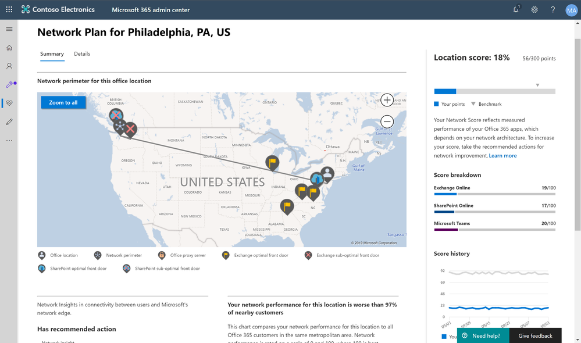Open the Need help? button
The height and width of the screenshot is (343, 581).
(483, 335)
